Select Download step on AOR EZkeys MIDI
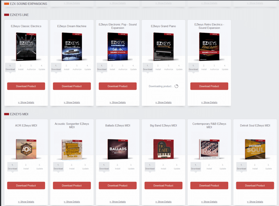The width and height of the screenshot is (279, 206). point(12,167)
